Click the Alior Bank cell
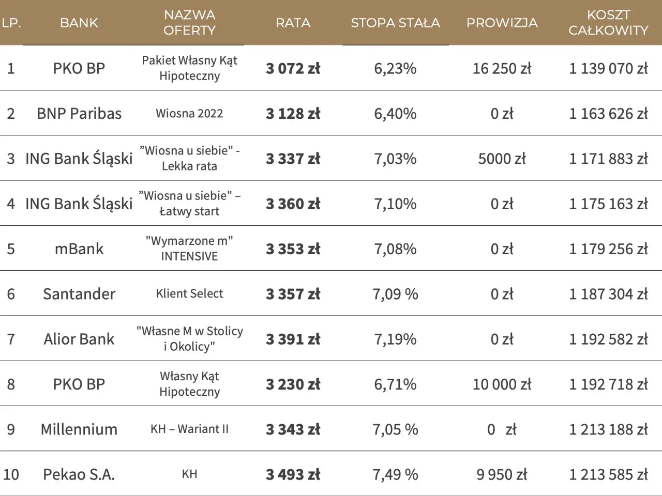The image size is (662, 496). (79, 339)
